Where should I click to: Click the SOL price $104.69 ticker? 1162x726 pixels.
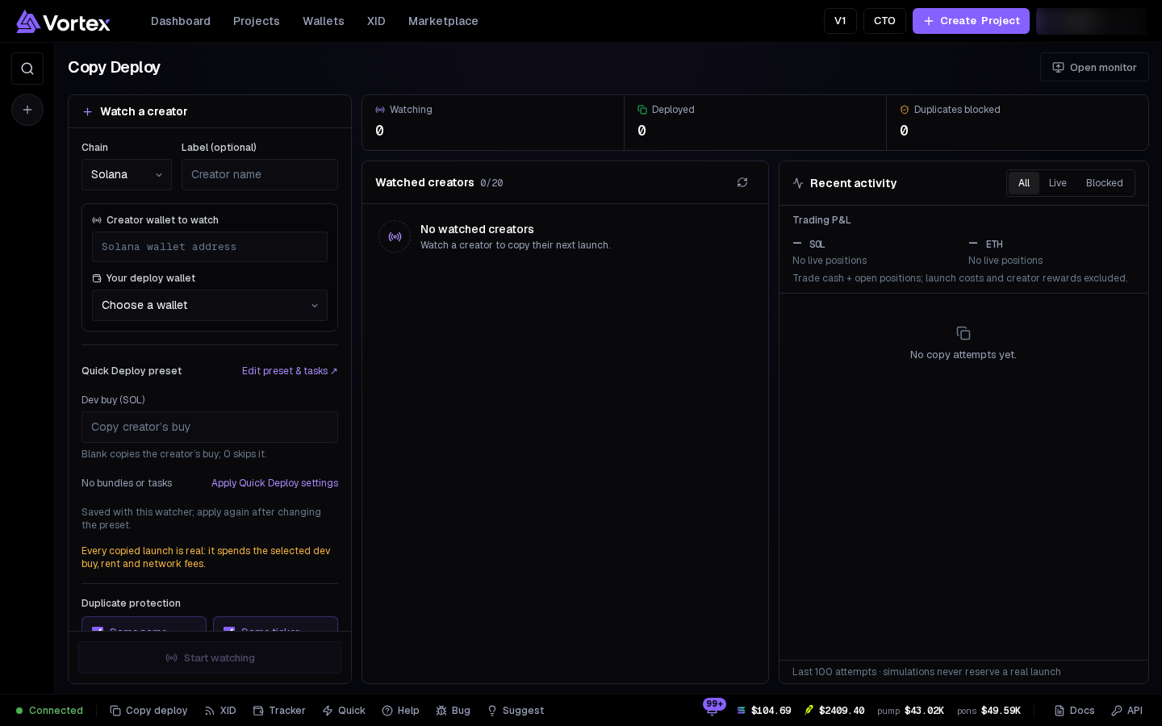[763, 711]
